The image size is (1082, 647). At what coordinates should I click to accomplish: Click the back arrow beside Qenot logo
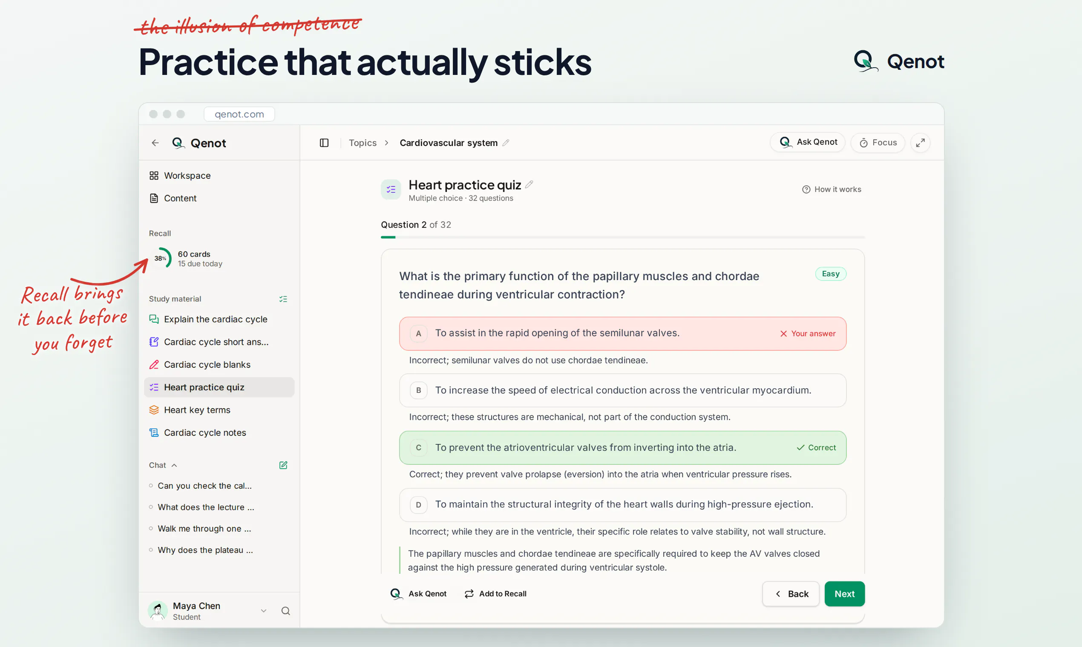tap(155, 143)
